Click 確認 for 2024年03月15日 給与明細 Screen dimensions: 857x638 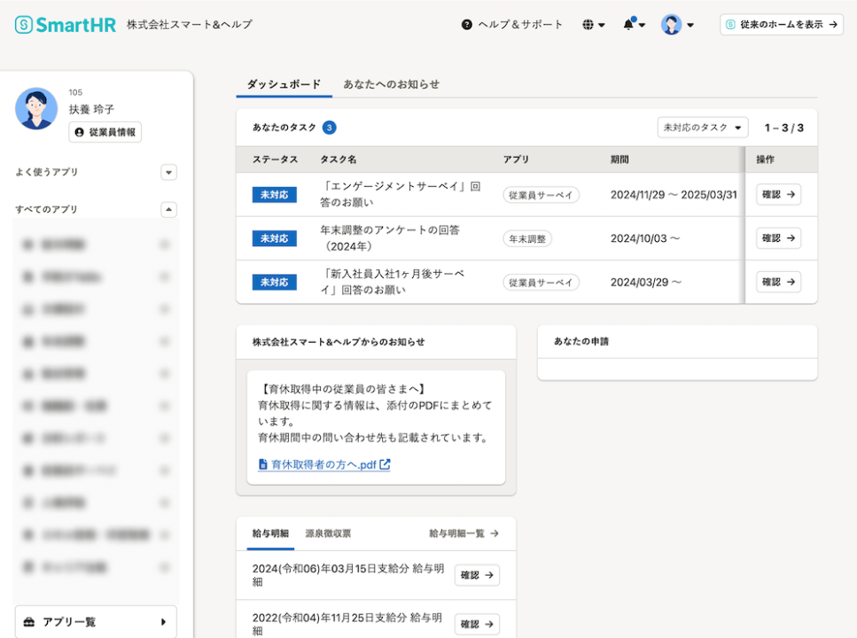[x=477, y=575]
